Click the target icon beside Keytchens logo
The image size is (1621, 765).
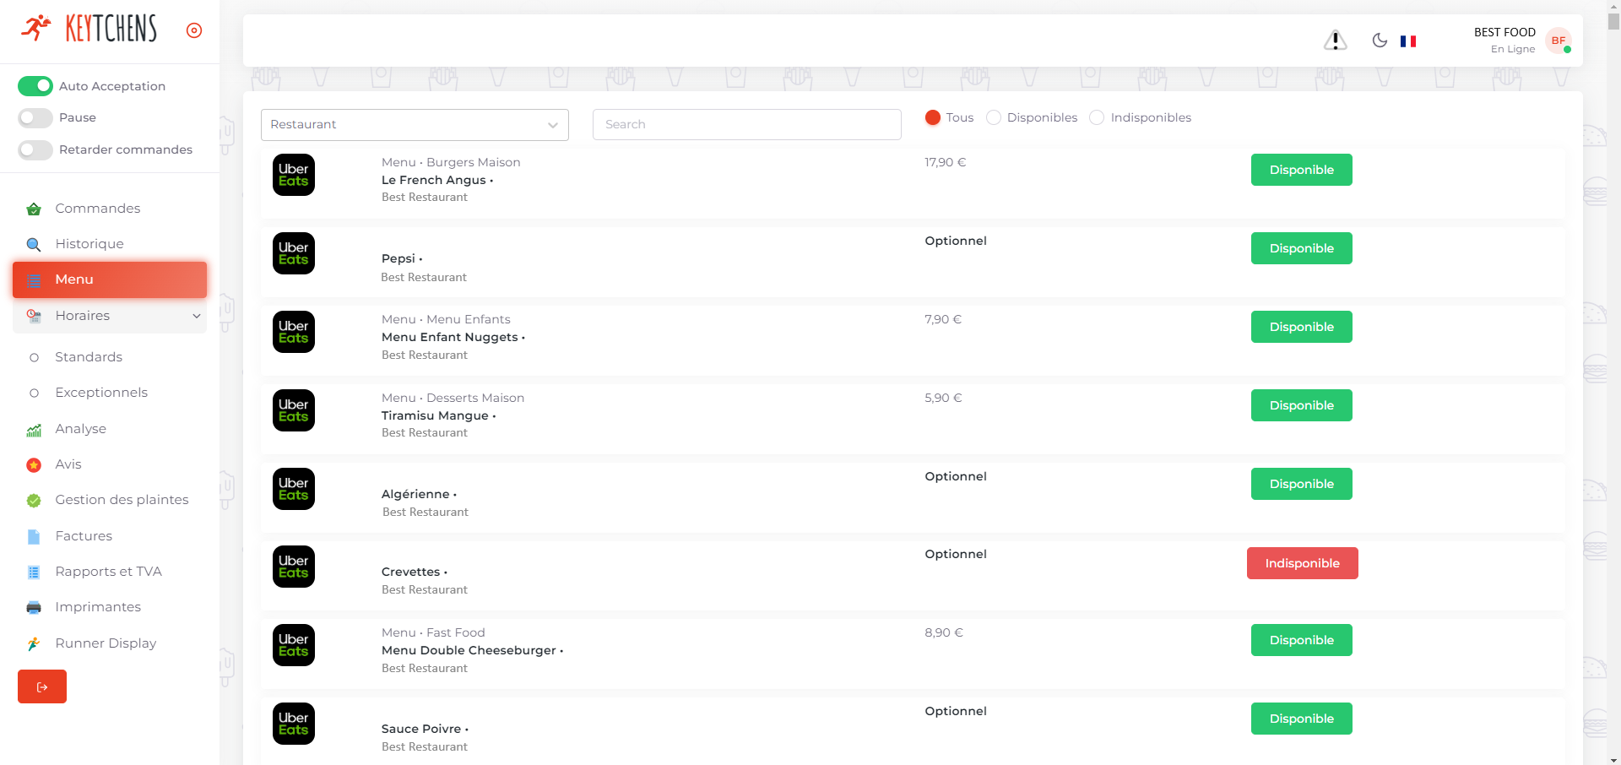click(x=194, y=30)
